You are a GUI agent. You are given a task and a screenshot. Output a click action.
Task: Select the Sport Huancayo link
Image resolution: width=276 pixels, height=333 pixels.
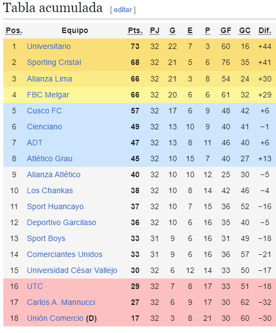(x=55, y=206)
